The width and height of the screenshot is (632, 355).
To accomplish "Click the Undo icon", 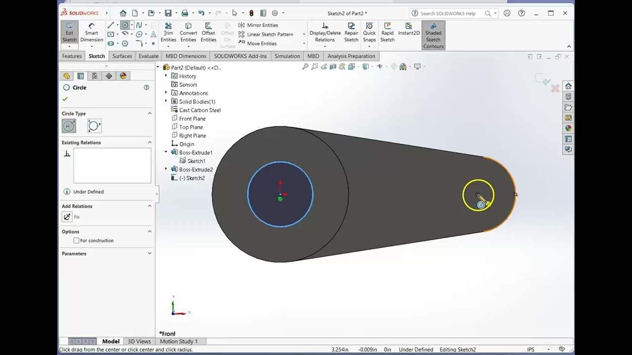I will [201, 13].
